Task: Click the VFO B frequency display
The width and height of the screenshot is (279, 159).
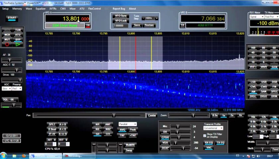Action: click(x=203, y=19)
